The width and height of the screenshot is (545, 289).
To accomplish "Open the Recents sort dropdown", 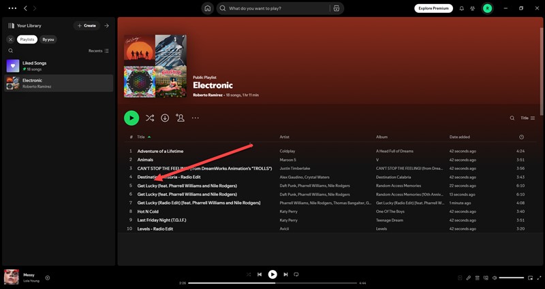I will tap(98, 50).
